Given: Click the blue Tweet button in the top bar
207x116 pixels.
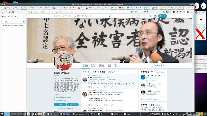Looking at the screenshot, I should [162, 16].
